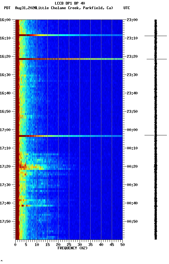Image resolution: width=169 pixels, height=264 pixels.
Task: Click the seismogram spike near 23:08 UTC
Action: [156, 36]
